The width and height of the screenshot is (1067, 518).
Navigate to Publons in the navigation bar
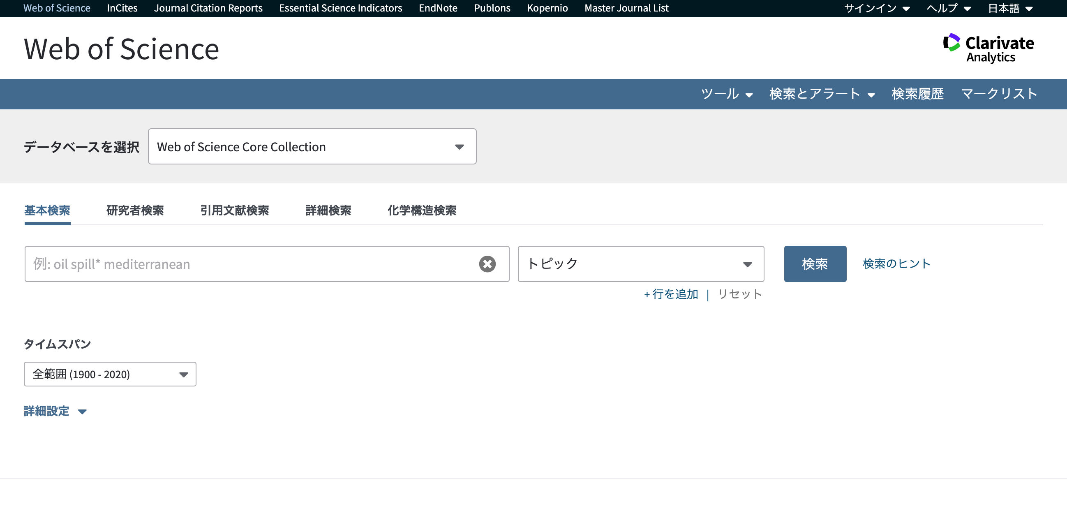tap(492, 8)
